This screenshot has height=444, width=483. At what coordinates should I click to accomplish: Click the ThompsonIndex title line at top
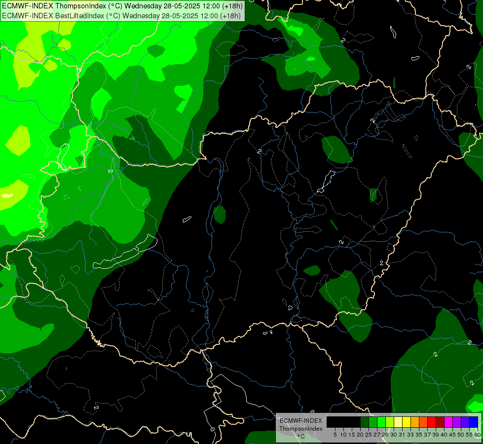coord(122,6)
